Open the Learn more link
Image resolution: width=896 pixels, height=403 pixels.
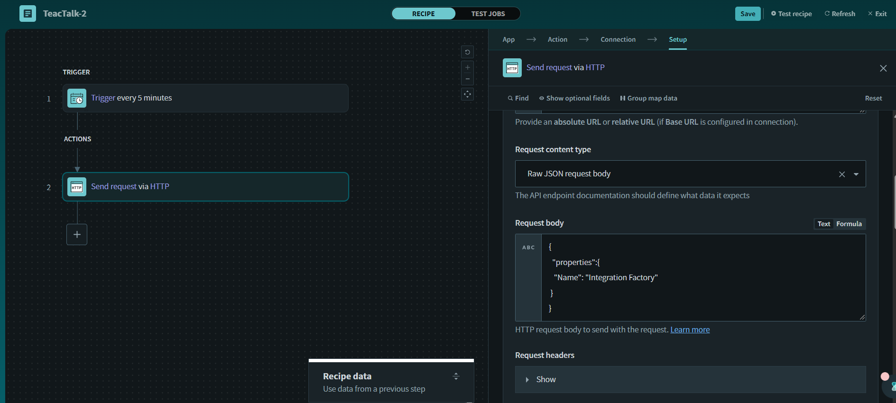(690, 330)
